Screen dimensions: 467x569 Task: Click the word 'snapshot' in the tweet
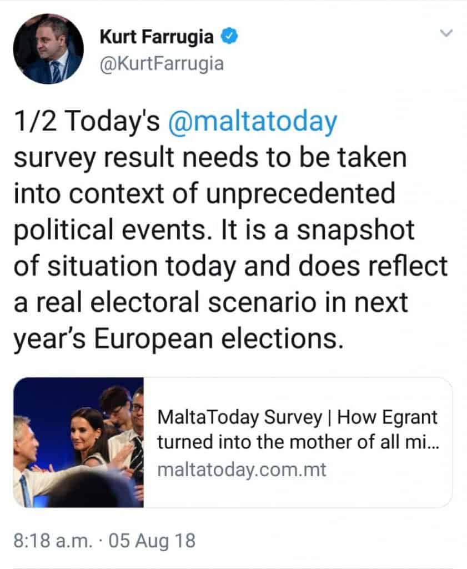click(x=356, y=230)
